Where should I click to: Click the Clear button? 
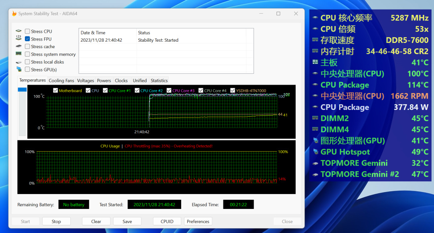tap(96, 221)
